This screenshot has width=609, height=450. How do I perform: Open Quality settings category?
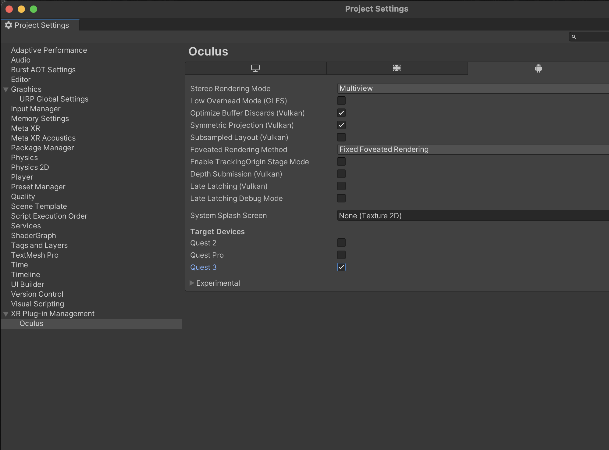click(x=23, y=197)
